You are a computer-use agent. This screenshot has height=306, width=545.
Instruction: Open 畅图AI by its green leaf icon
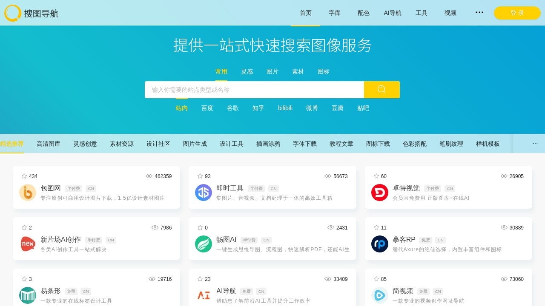203,244
